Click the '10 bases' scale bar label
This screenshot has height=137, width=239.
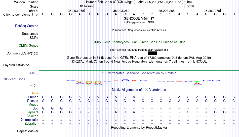(86, 6)
